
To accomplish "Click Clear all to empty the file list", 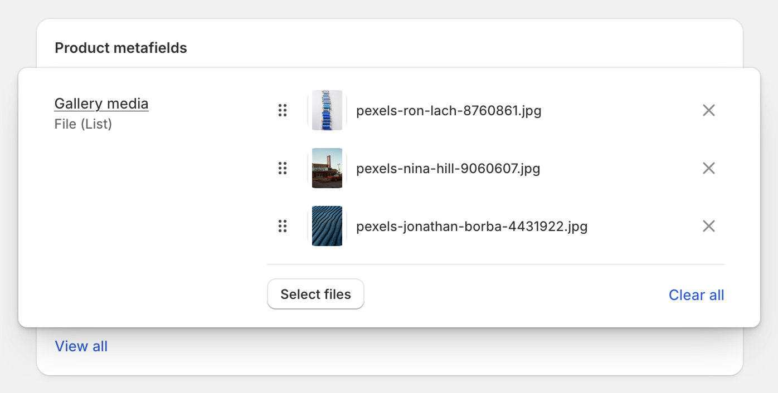I will click(696, 295).
